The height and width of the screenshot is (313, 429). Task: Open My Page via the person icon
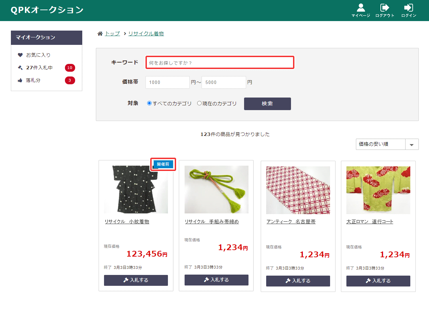click(361, 8)
